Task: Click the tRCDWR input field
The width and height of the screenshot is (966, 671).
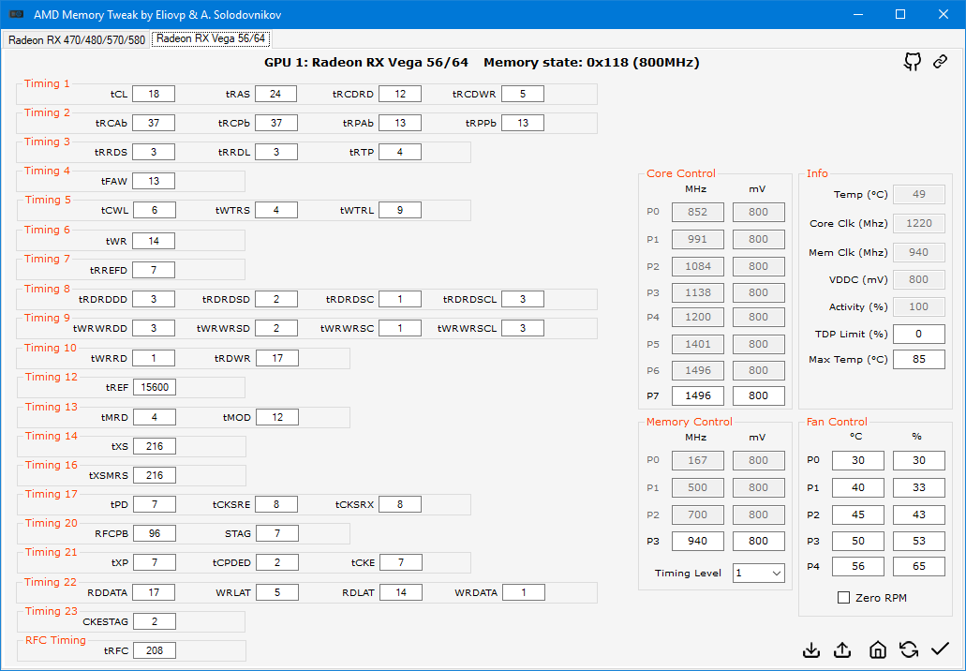Action: 523,94
